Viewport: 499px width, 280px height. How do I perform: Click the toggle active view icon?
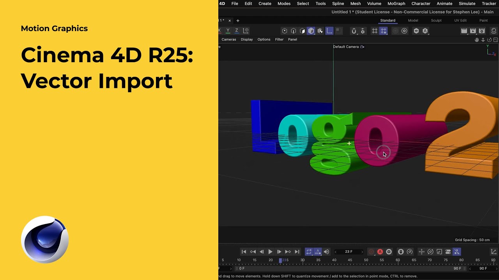click(495, 40)
